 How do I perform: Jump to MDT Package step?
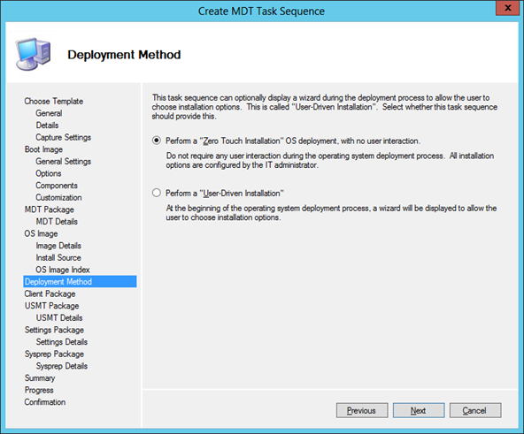[50, 209]
